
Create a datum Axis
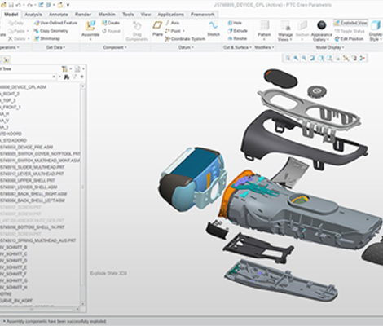(x=172, y=23)
